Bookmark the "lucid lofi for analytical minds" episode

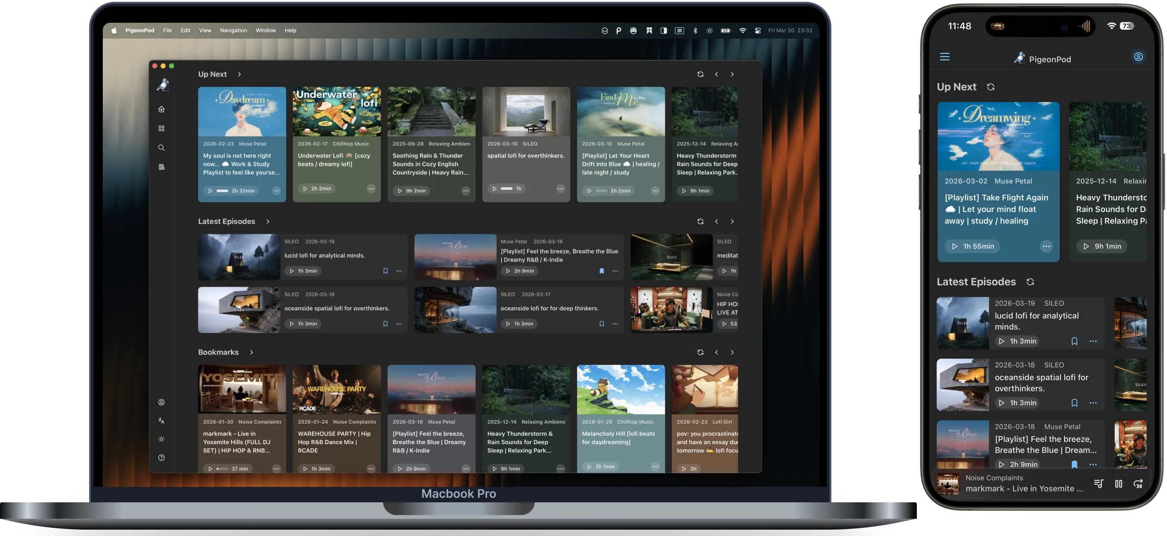385,271
